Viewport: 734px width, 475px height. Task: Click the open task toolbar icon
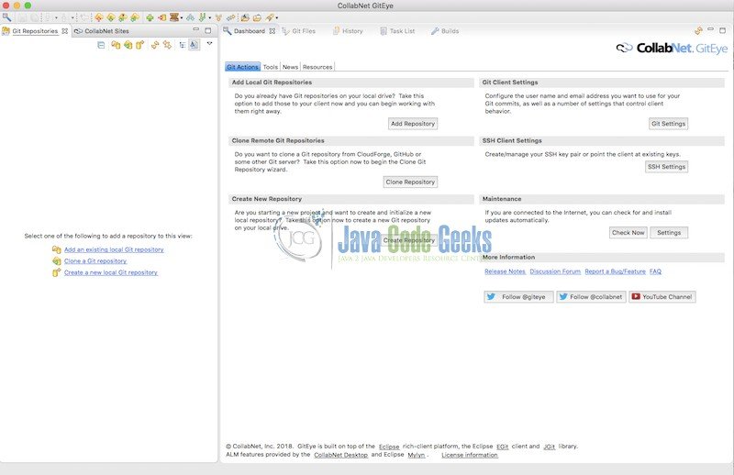pos(245,17)
